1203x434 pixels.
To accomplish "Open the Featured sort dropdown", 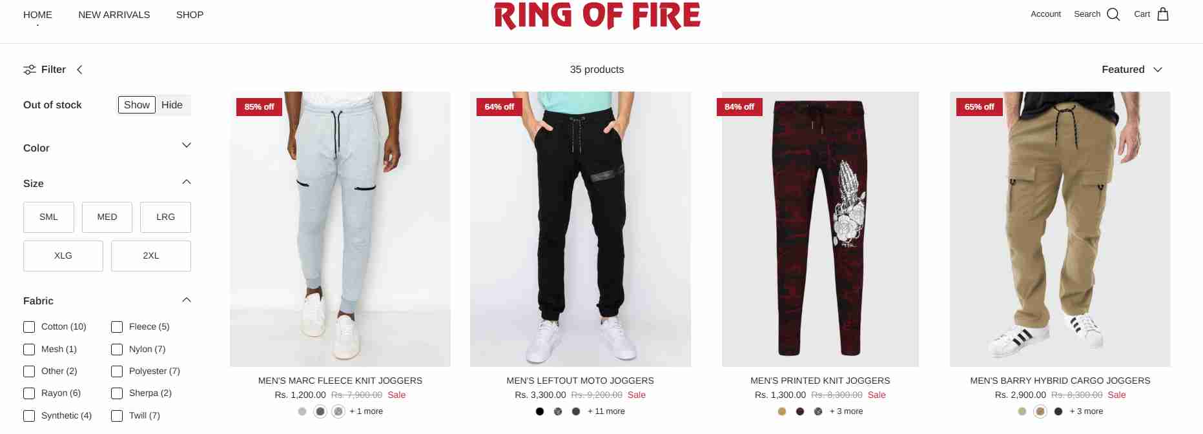I will tap(1132, 70).
